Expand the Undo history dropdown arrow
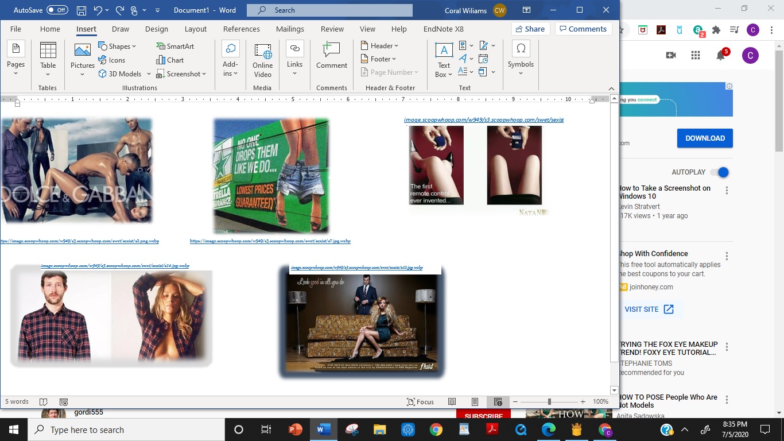 tap(108, 10)
